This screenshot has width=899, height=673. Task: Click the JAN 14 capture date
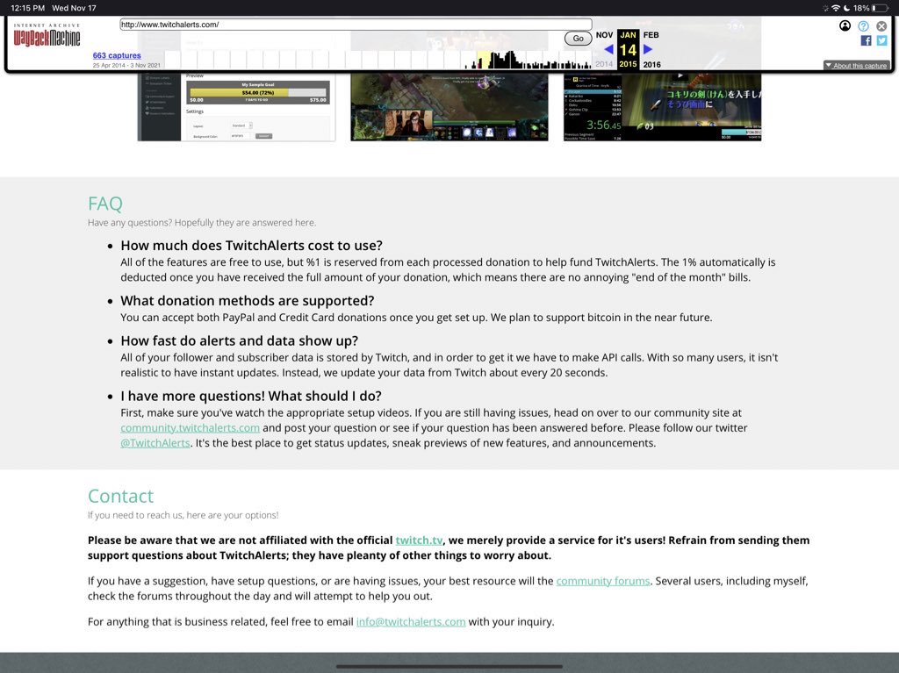pos(628,49)
